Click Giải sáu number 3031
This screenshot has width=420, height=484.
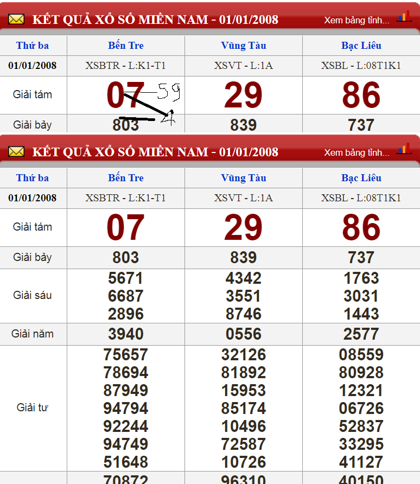361,296
